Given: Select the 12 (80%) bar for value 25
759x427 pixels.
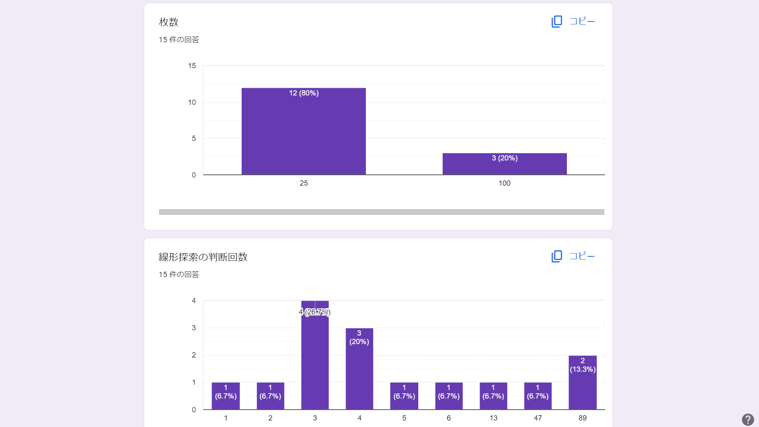Looking at the screenshot, I should click(x=303, y=131).
